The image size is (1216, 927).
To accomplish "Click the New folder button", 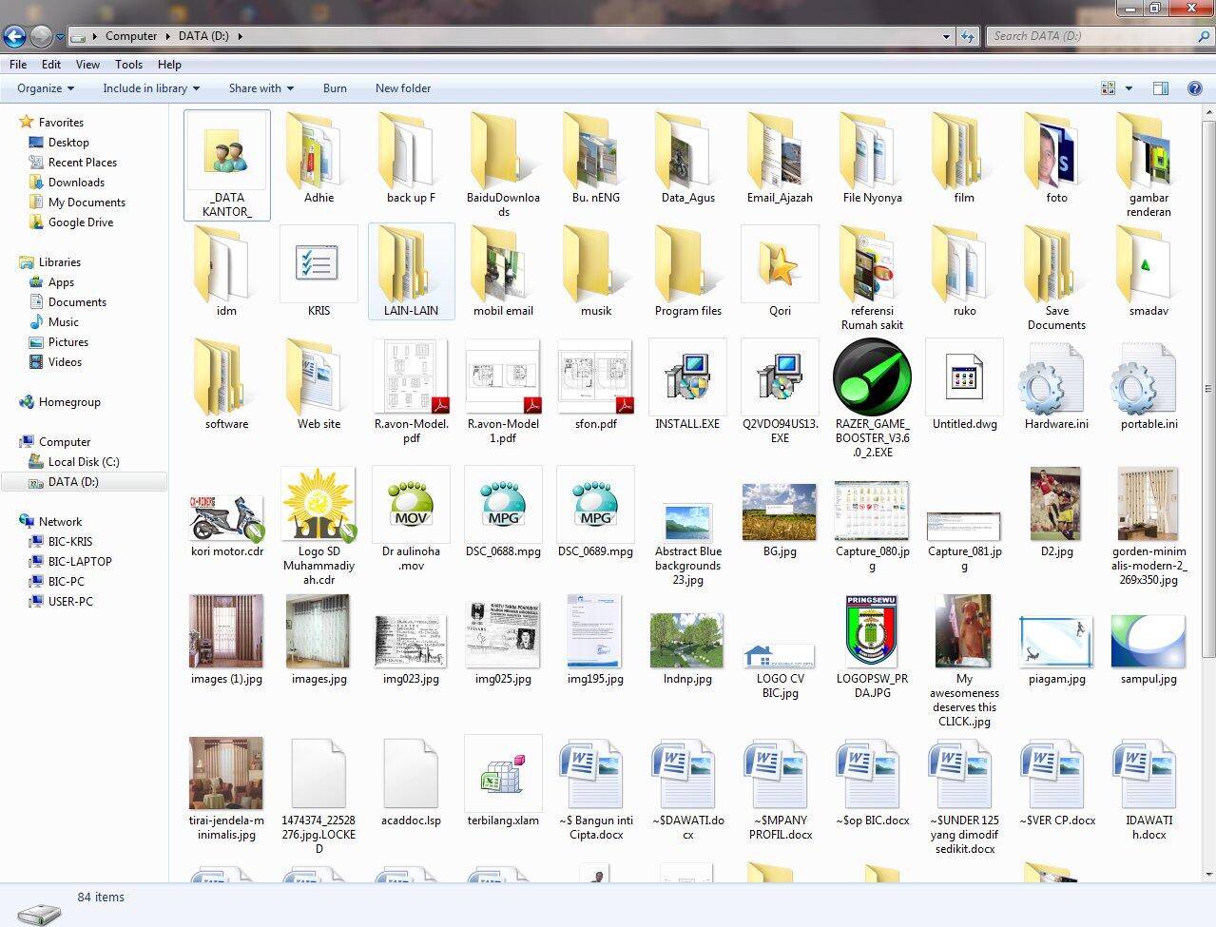I will (402, 87).
